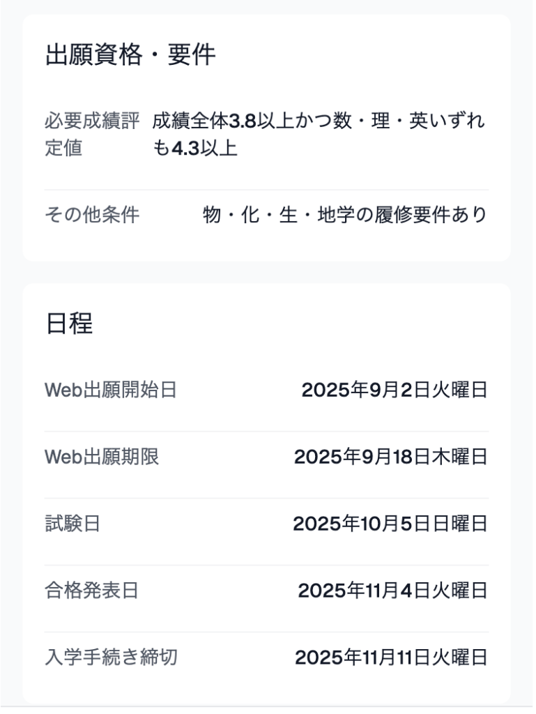This screenshot has width=536, height=714.
Task: Click the date 2025年11月11日火曜日
Action: tap(391, 658)
